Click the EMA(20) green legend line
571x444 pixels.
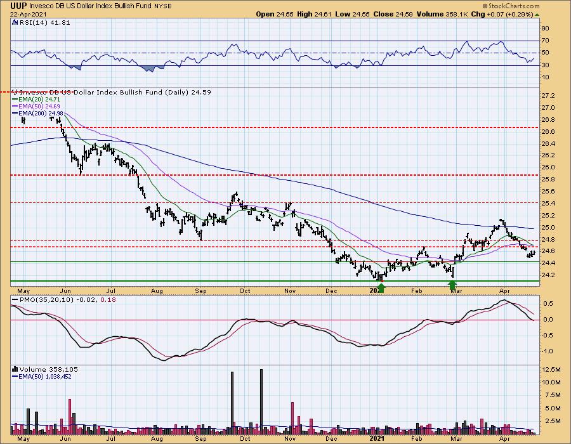click(x=15, y=99)
